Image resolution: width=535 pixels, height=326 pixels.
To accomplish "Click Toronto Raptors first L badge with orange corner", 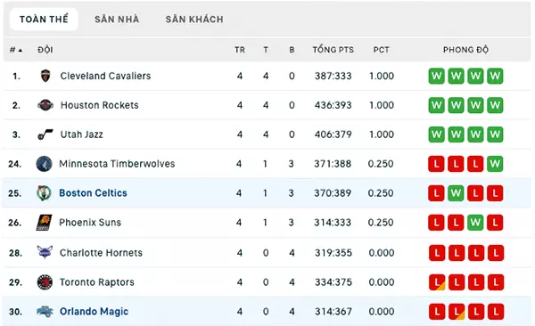I will click(x=437, y=282).
